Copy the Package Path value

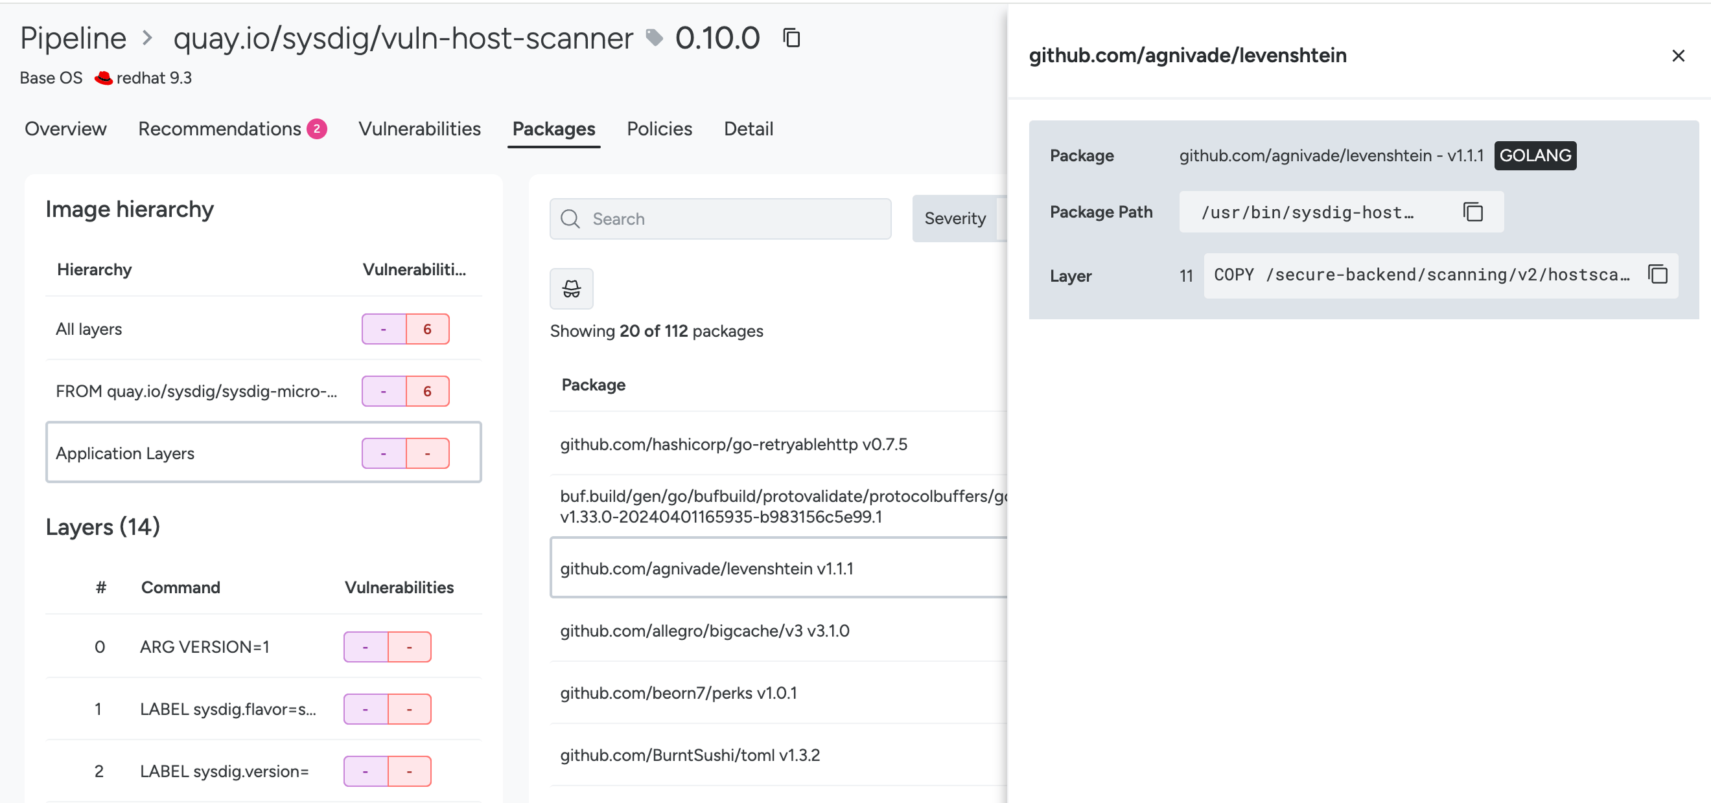(x=1472, y=212)
